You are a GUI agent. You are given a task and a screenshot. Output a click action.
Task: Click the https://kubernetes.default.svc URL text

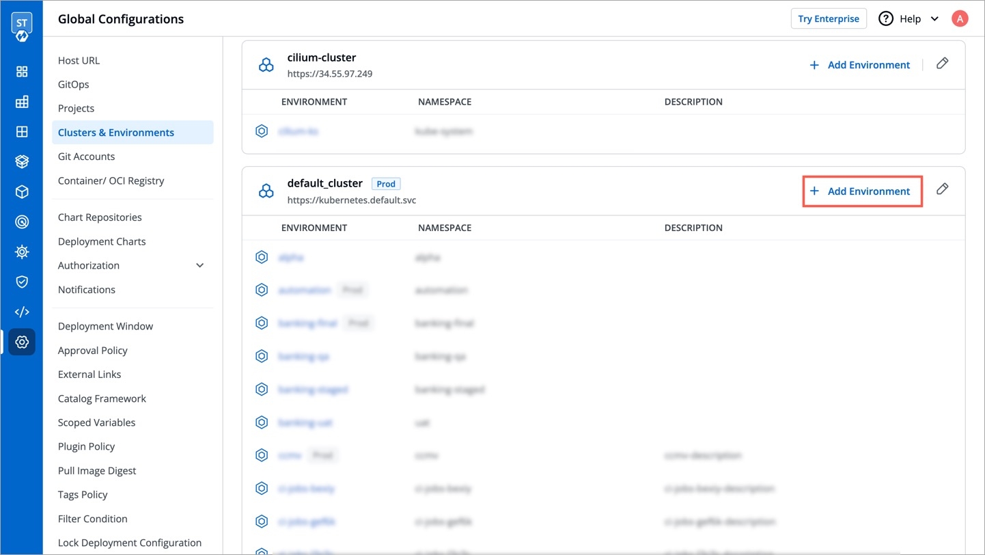(352, 200)
